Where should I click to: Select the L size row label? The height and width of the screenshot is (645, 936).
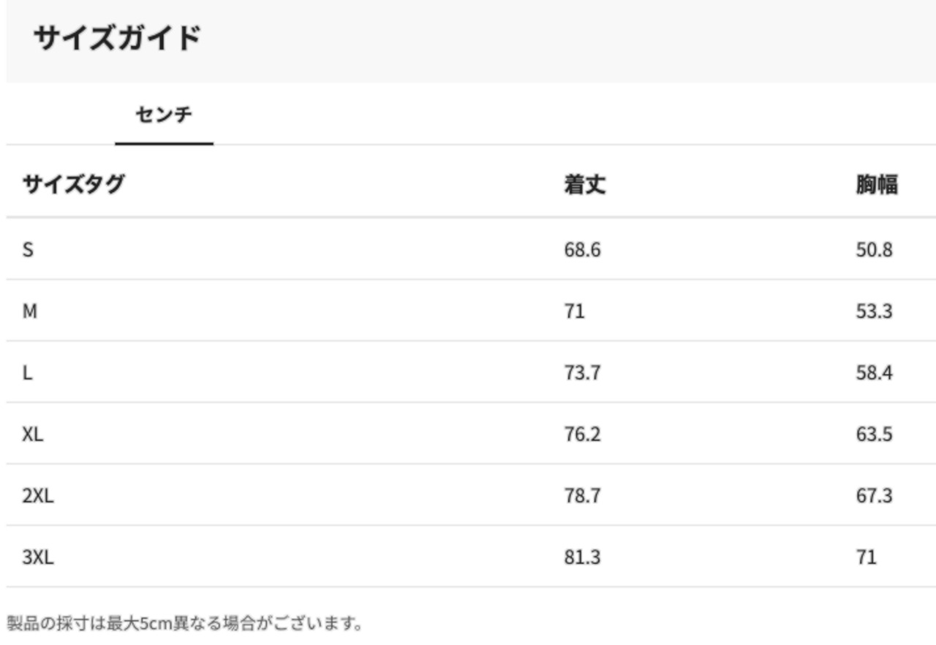pyautogui.click(x=27, y=373)
